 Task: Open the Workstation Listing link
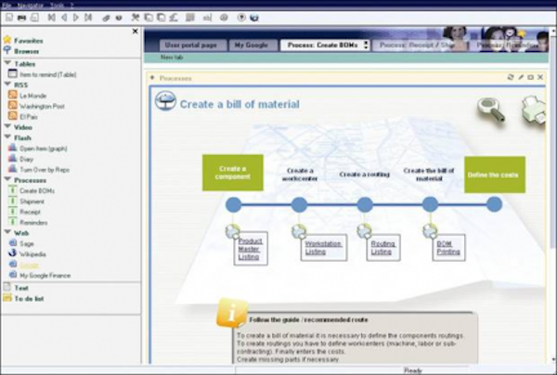tap(323, 248)
